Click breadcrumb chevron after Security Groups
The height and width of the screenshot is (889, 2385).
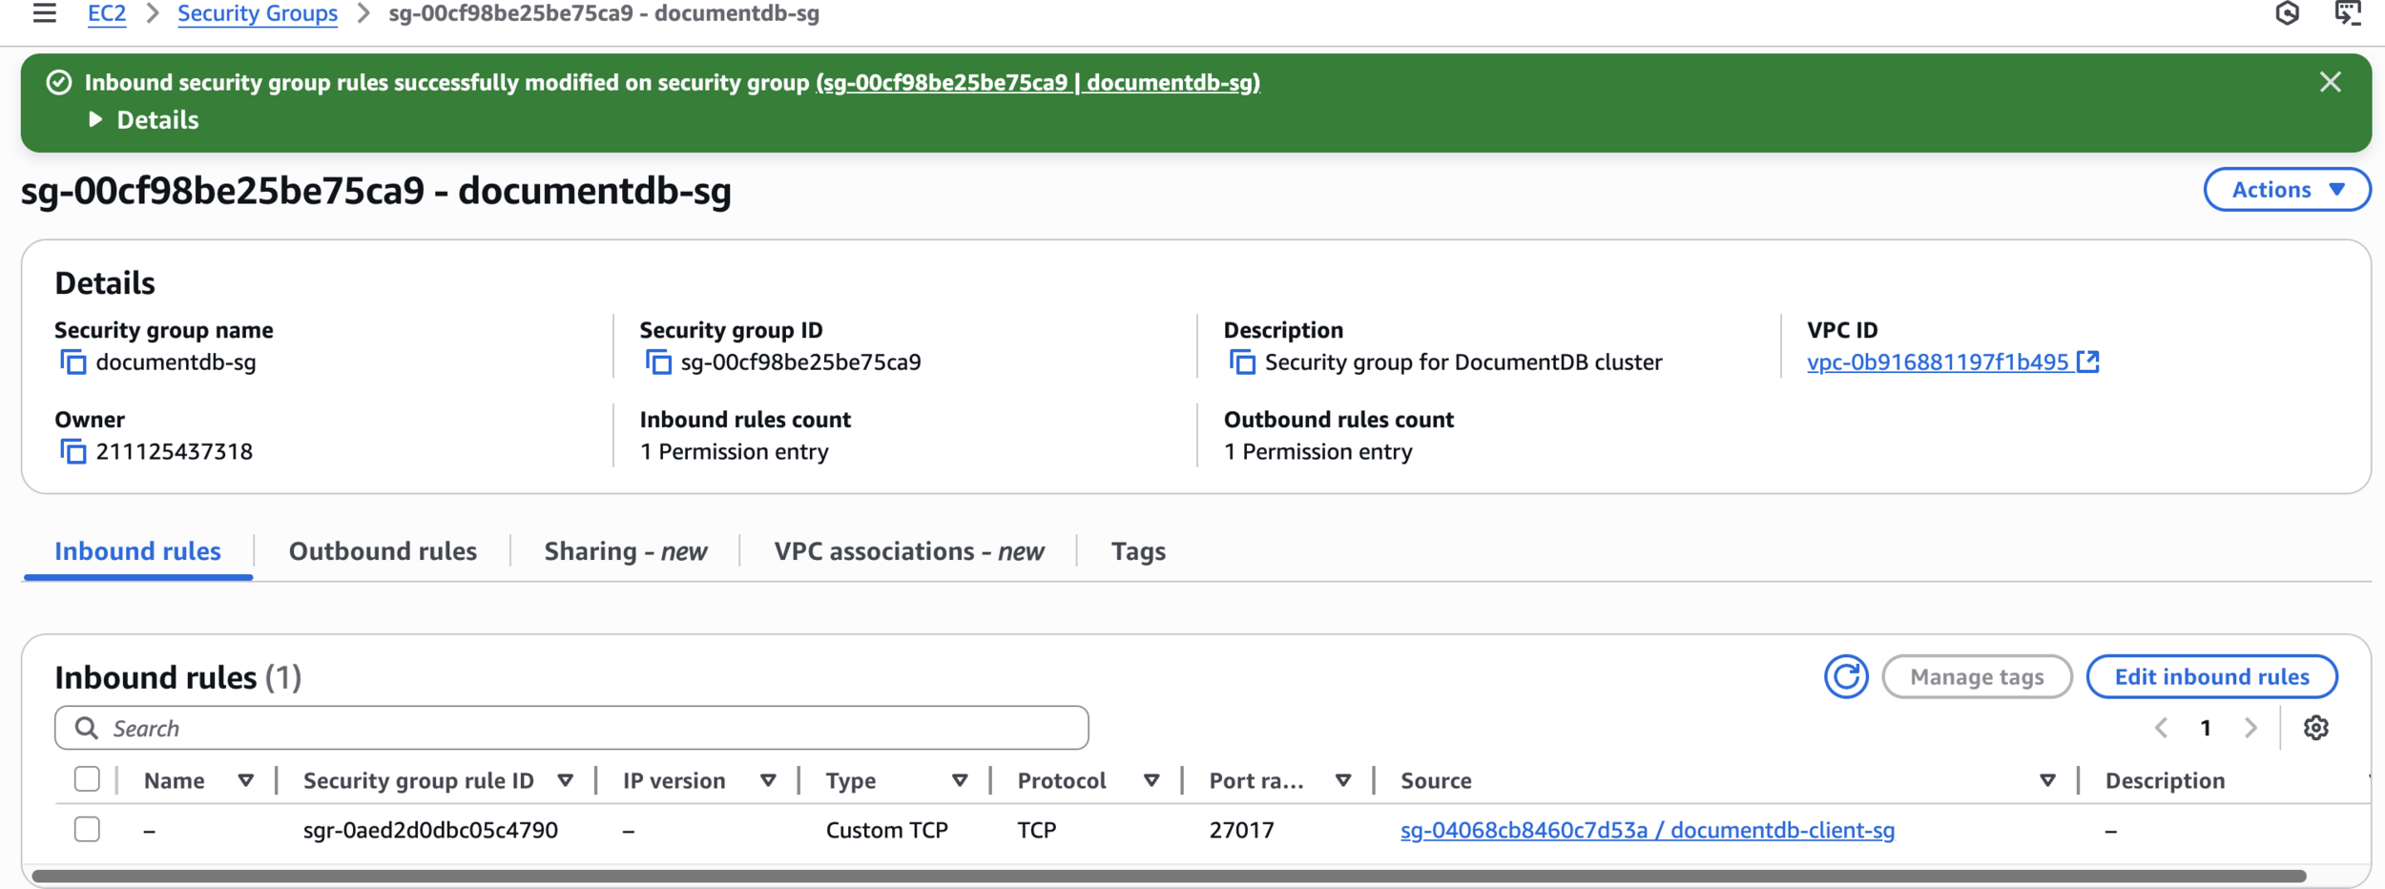363,13
